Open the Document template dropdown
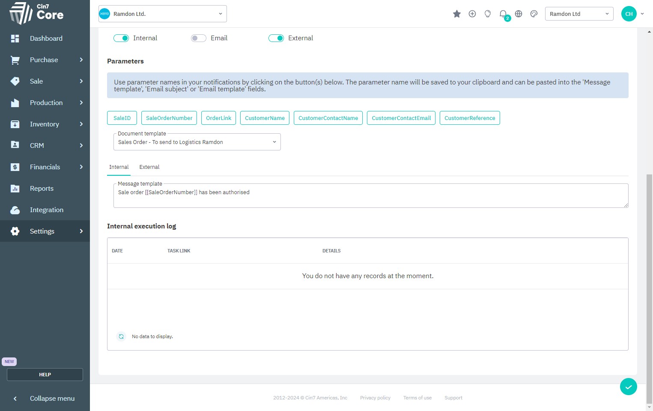The image size is (653, 411). point(197,142)
